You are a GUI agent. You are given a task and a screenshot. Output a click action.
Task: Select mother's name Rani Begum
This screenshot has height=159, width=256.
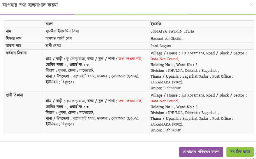point(161,46)
